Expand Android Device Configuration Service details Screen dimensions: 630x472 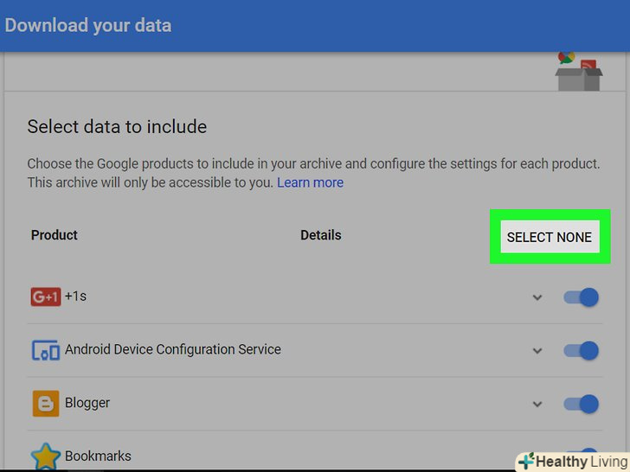537,351
